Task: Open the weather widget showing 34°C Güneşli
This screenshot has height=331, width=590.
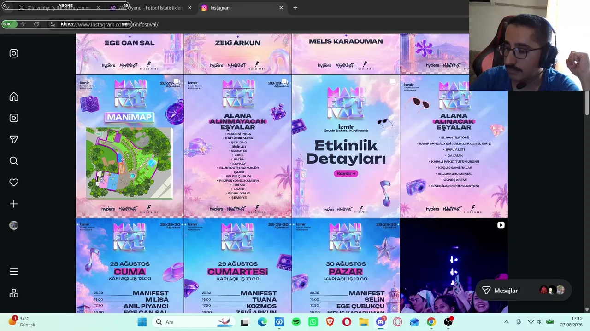Action: point(22,321)
